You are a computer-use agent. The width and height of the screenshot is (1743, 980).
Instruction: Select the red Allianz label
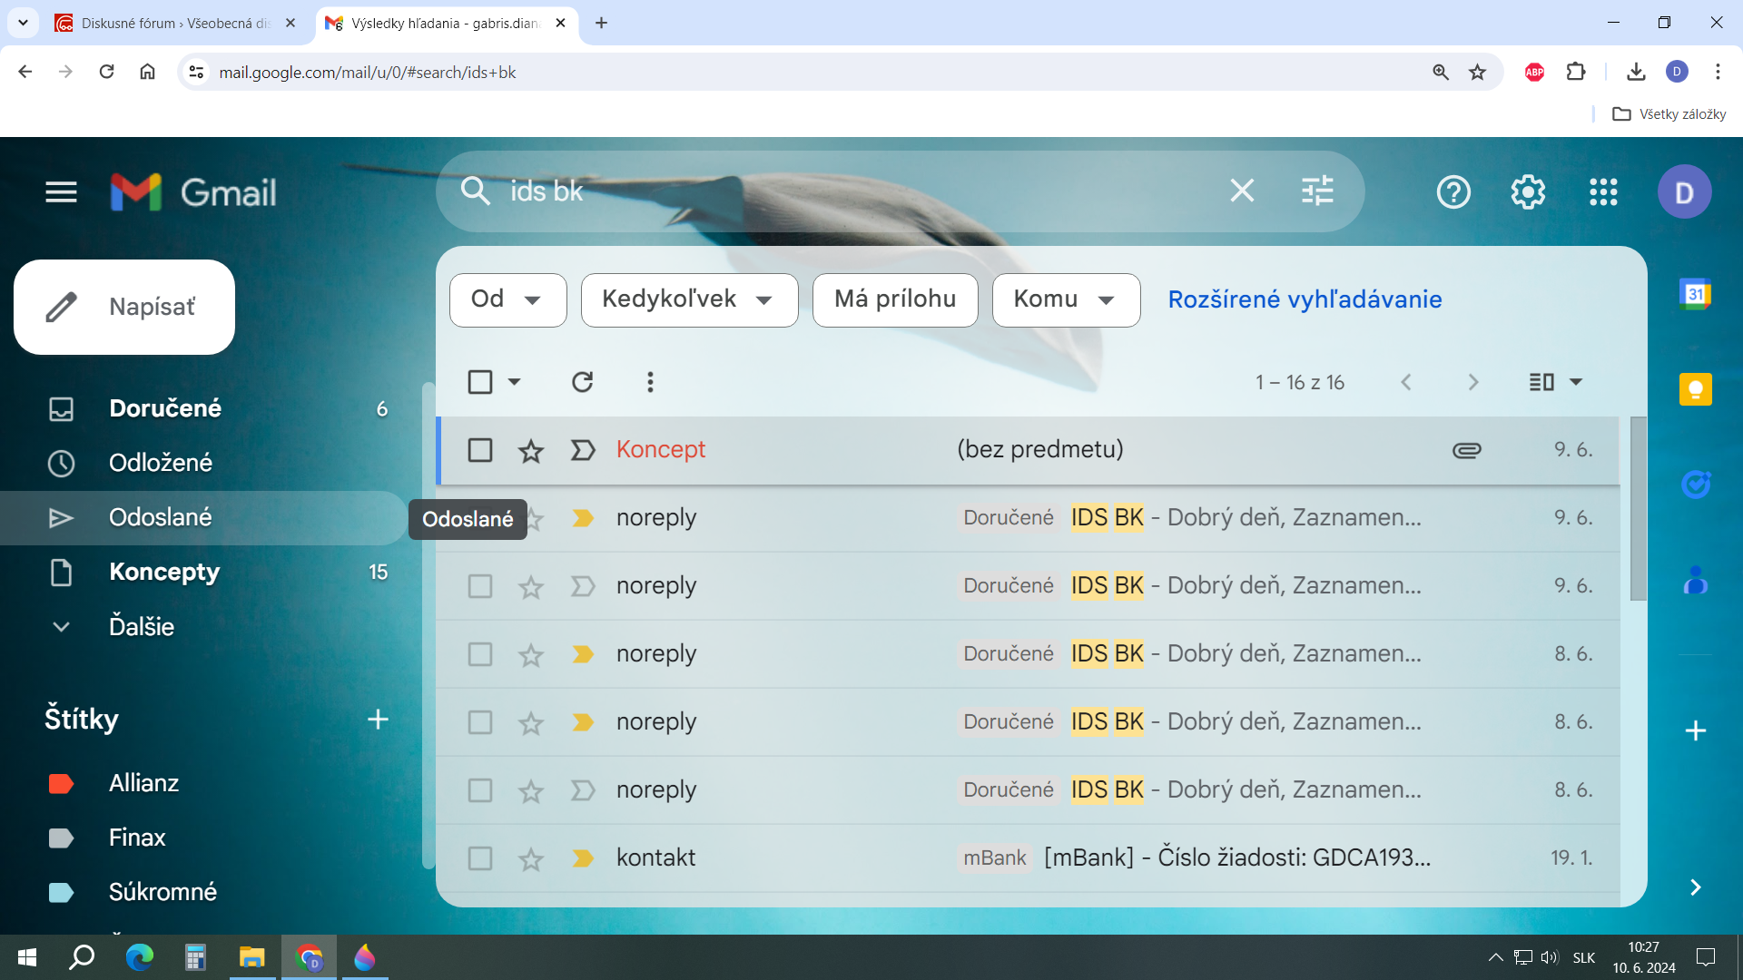(143, 783)
